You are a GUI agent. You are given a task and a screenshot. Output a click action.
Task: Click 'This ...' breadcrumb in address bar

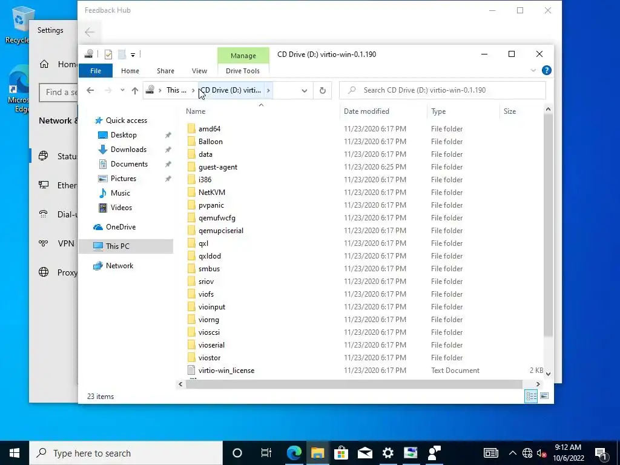176,90
